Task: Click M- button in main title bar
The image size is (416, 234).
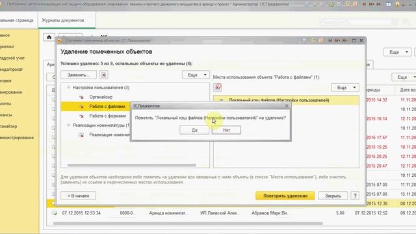Action: 379,5
